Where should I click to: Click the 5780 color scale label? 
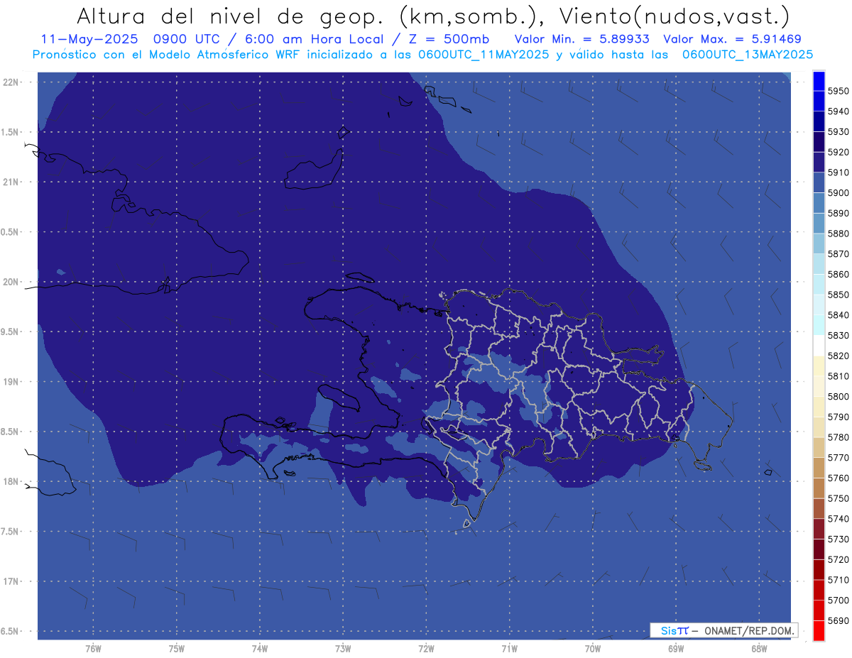(839, 437)
